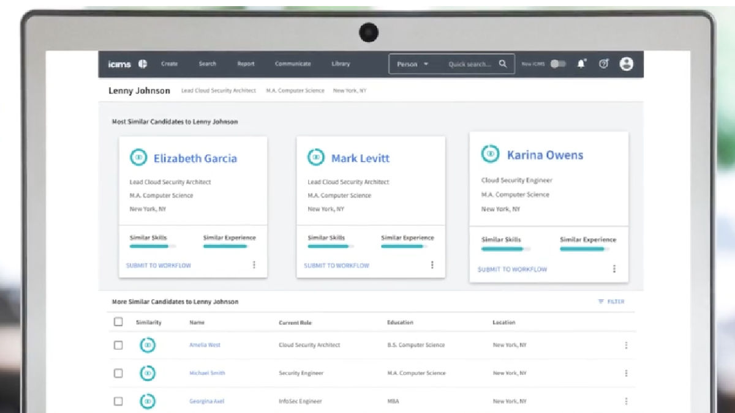Click the search magnifier icon

tap(503, 64)
